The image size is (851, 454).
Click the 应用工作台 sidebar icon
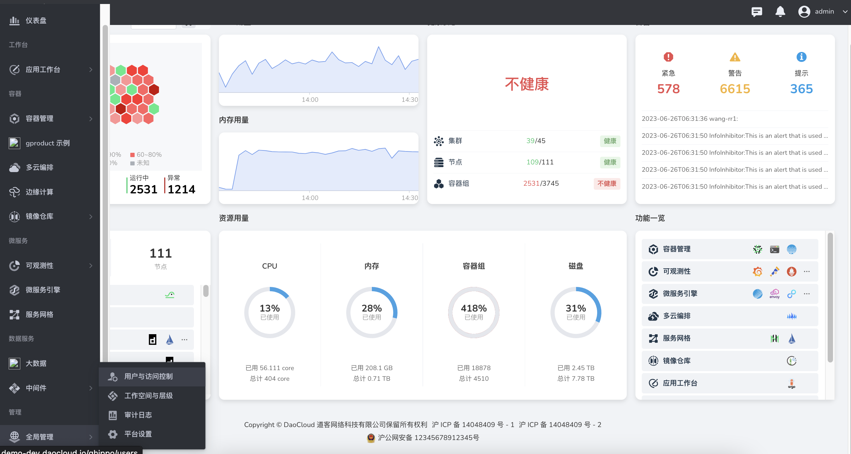(x=14, y=70)
